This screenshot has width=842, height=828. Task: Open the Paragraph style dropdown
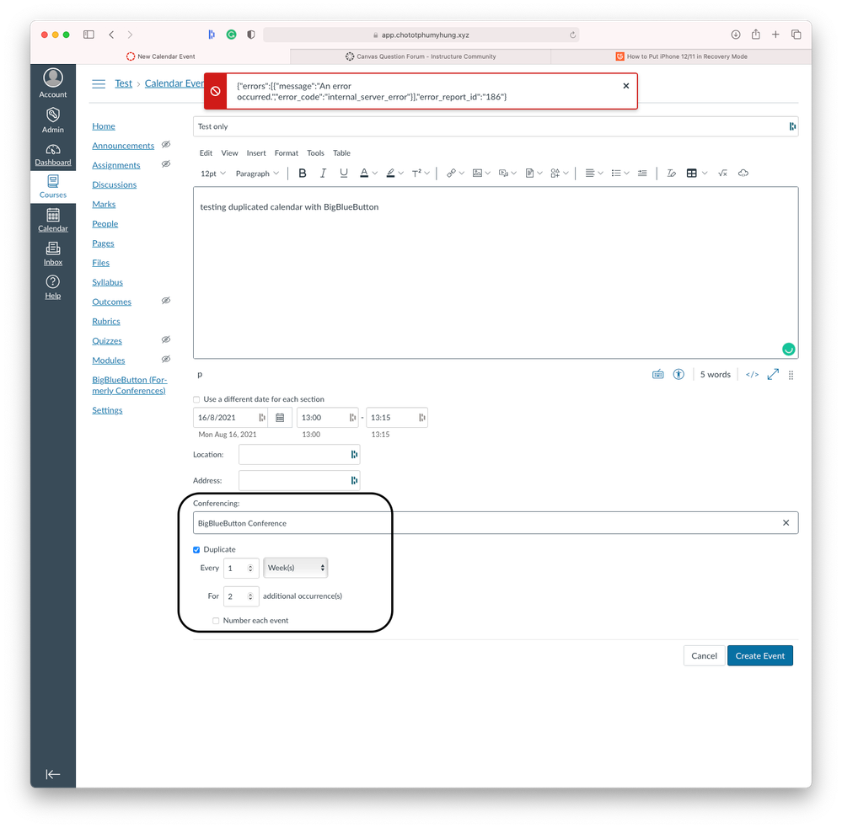257,174
